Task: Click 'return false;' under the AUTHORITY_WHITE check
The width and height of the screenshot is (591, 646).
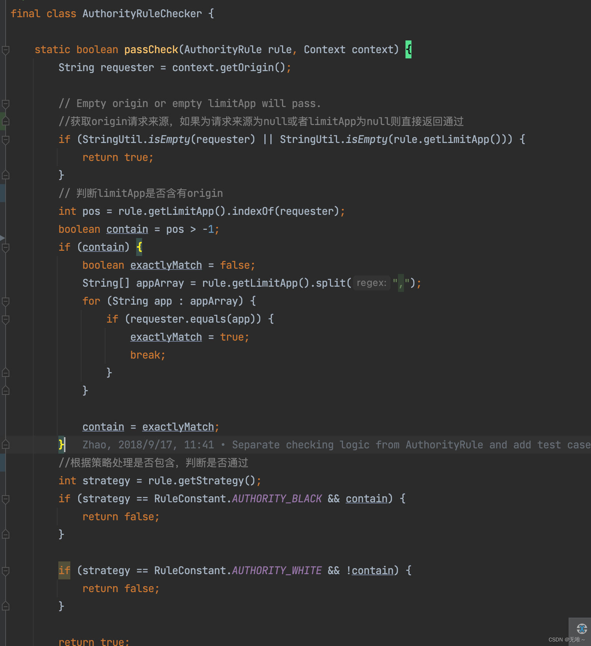Action: point(121,588)
